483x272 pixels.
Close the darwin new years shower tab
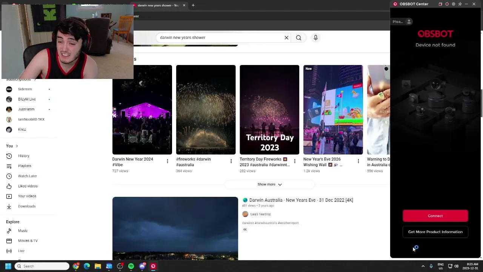[x=184, y=5]
